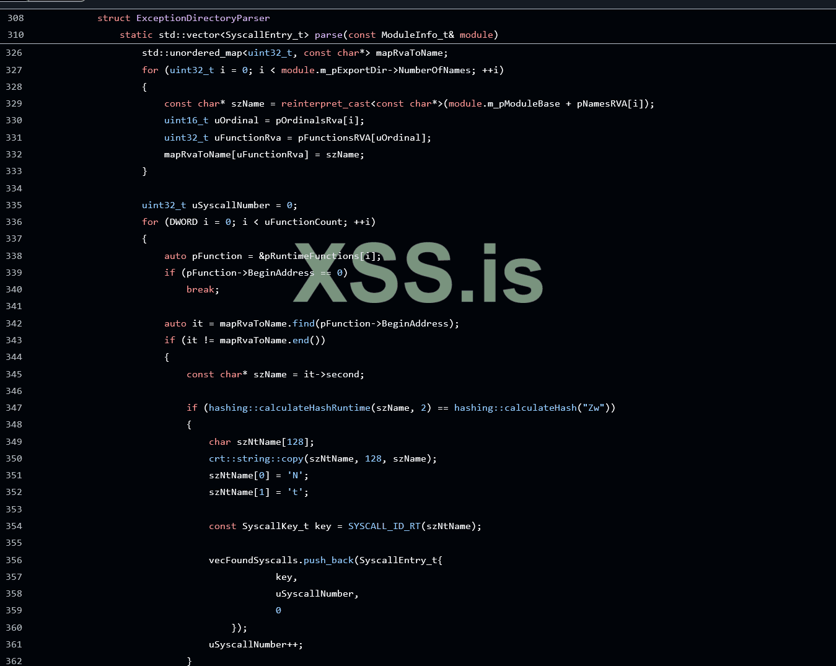Click 'auto pFunction = &pRuntimeFunctions[i];' line
Image resolution: width=836 pixels, height=666 pixels.
click(x=273, y=256)
